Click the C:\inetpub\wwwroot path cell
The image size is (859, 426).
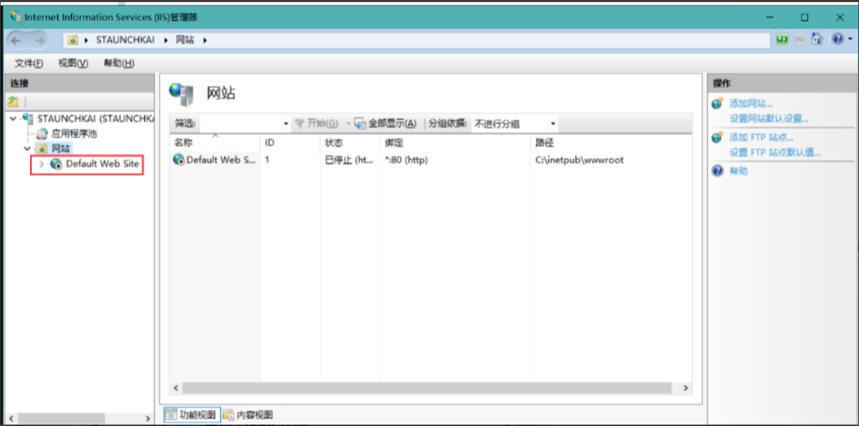point(579,160)
